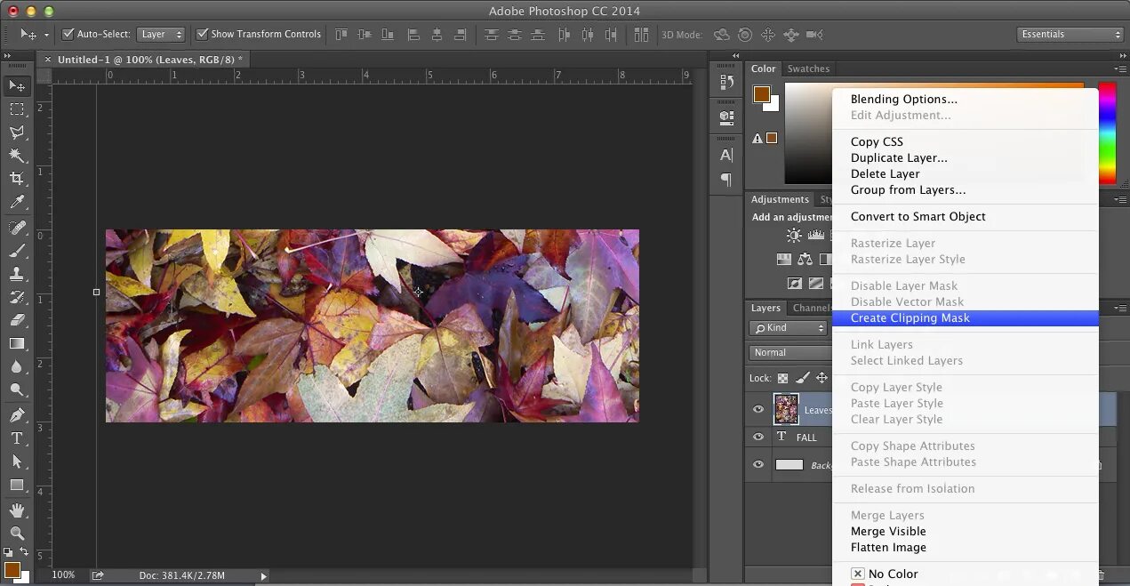Select the Hand tool
The height and width of the screenshot is (586, 1130).
tap(17, 510)
